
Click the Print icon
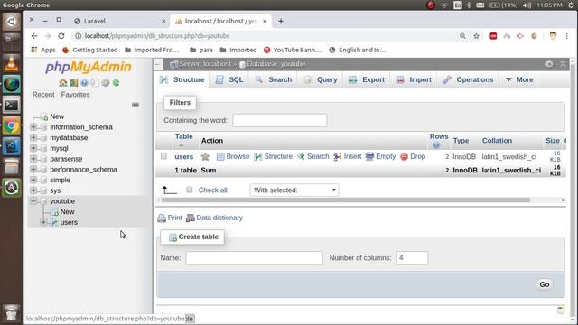tap(162, 218)
